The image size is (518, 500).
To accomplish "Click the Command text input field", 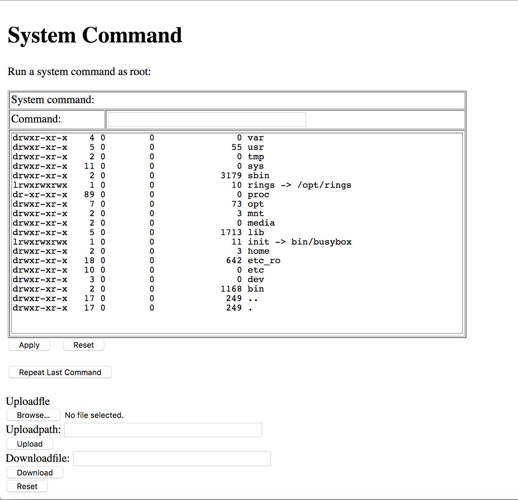I will (x=207, y=119).
